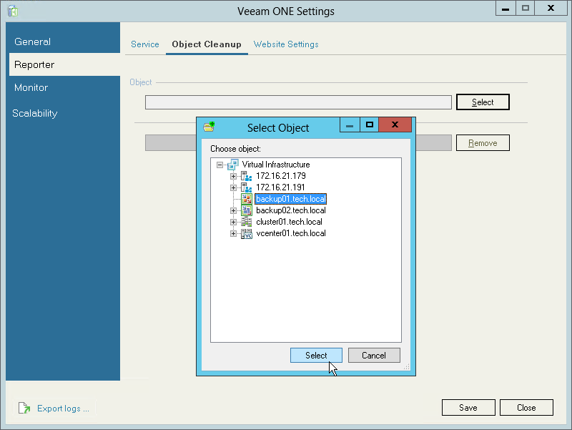Viewport: 572px width, 430px height.
Task: Select 172.16.21.179 in the tree
Action: (281, 176)
